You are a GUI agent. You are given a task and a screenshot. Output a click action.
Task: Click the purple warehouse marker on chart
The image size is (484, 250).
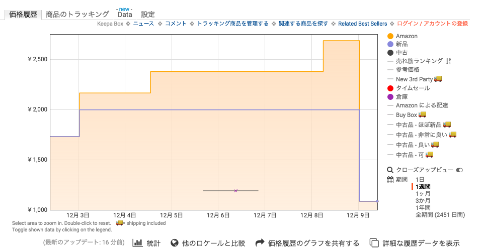coord(235,191)
